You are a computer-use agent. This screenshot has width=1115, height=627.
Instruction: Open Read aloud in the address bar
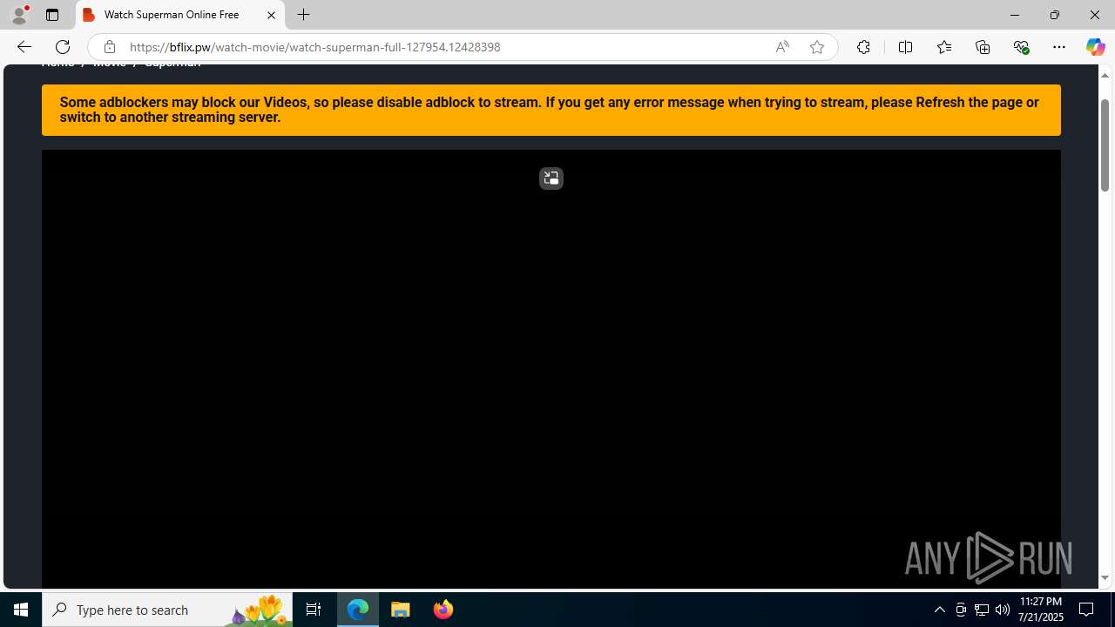coord(782,47)
